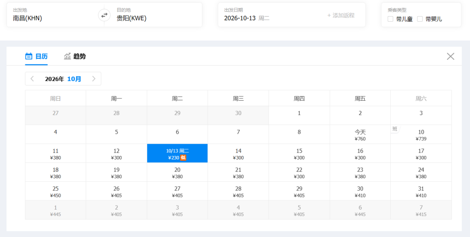Close the price calendar panel
Screen dimensions: 470x237
(x=450, y=56)
